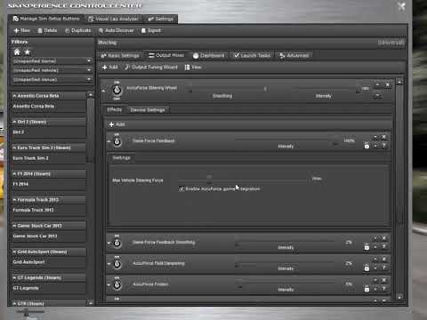The width and height of the screenshot is (427, 320).
Task: Toggle the AccuForce Steering Wheel power knob
Action: pos(117,90)
